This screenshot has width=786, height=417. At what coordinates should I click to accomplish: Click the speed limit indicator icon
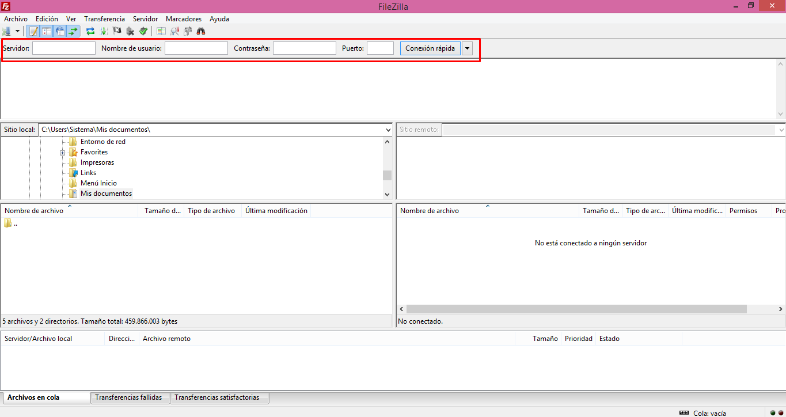[684, 412]
